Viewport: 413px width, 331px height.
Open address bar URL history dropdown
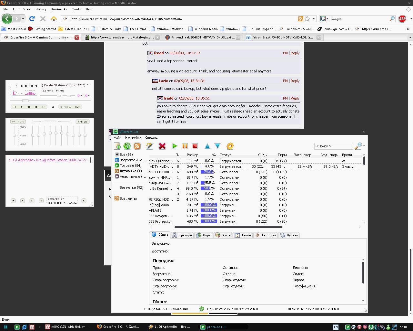tap(314, 19)
